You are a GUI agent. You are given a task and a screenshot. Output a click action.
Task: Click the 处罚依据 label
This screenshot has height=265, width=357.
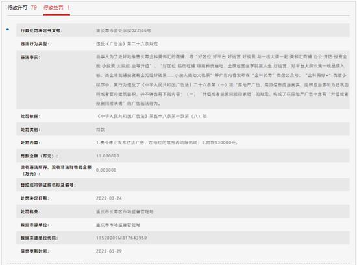[31, 116]
